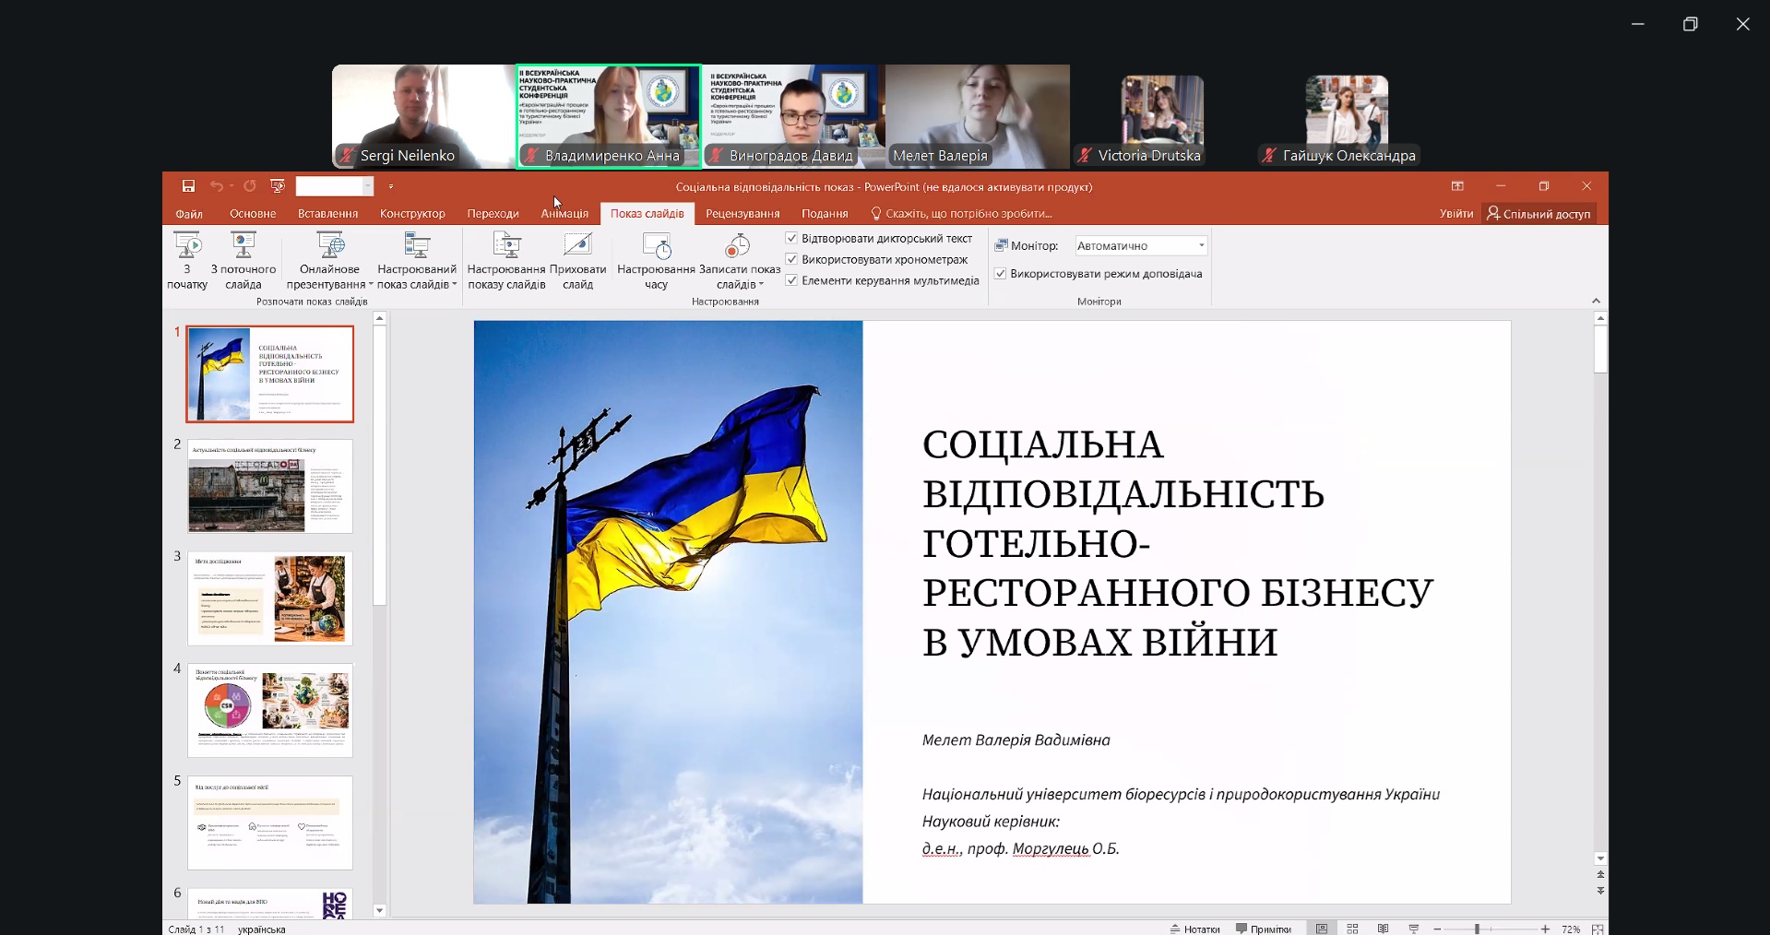This screenshot has height=935, width=1770.
Task: Switch to slide sorter view in status bar
Action: [x=1352, y=929]
